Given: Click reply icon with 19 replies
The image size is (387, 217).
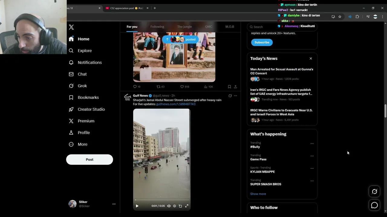Looking at the screenshot, I should 135,87.
